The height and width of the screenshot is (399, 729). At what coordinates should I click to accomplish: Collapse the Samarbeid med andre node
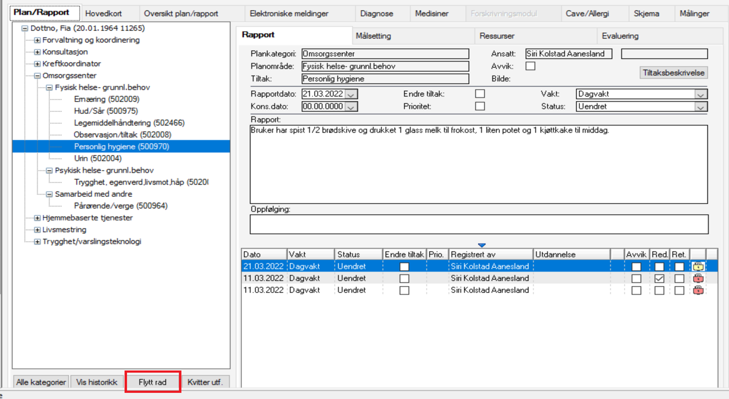point(49,194)
